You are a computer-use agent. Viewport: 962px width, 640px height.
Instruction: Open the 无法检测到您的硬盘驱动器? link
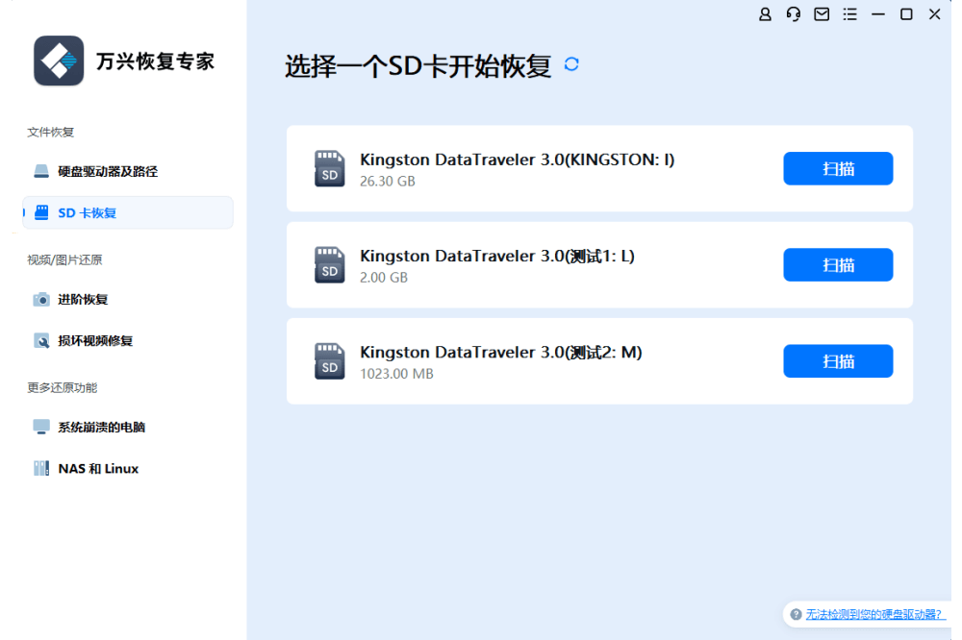coord(873,614)
